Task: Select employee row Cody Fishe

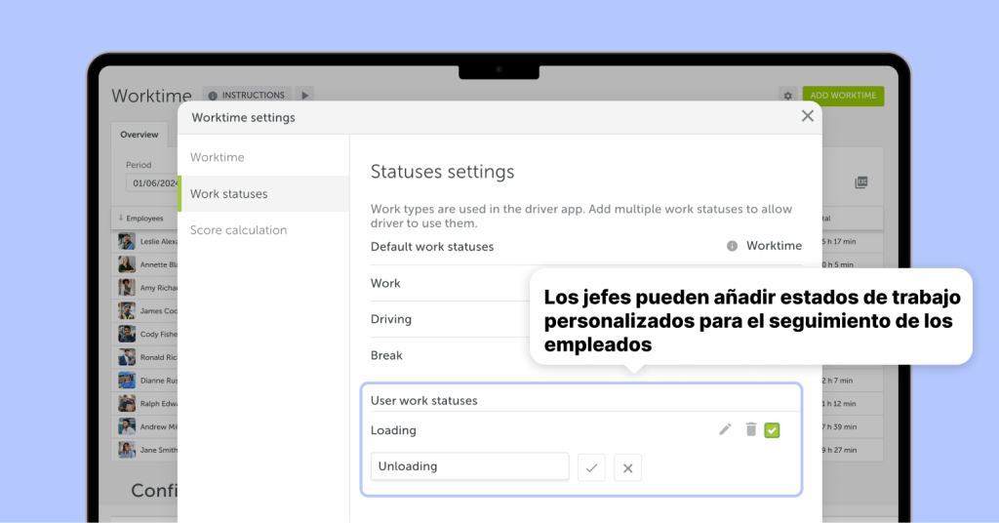Action: point(145,334)
